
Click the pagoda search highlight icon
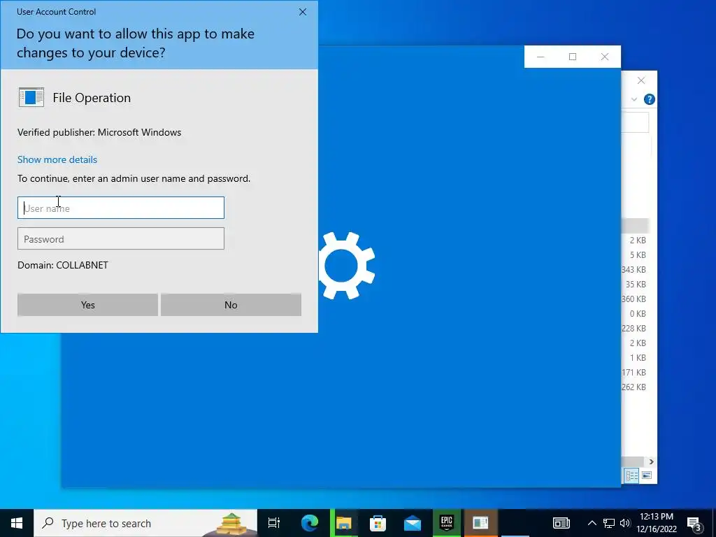[231, 524]
